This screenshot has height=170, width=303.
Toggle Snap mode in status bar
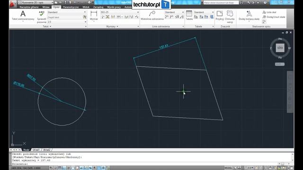click(x=55, y=168)
